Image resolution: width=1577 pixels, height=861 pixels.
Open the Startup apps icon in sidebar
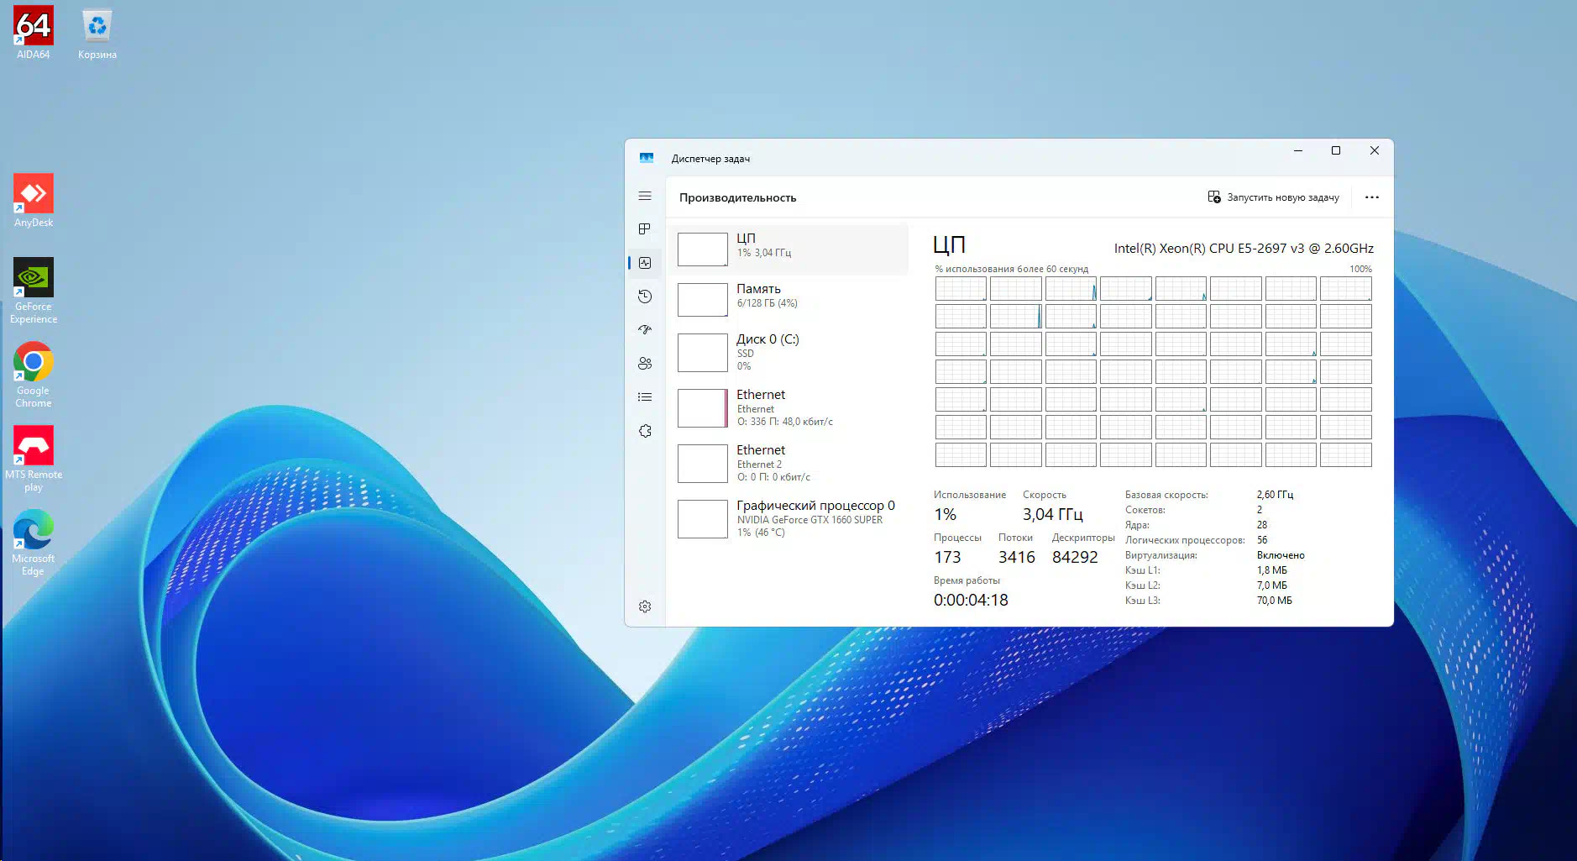(645, 330)
